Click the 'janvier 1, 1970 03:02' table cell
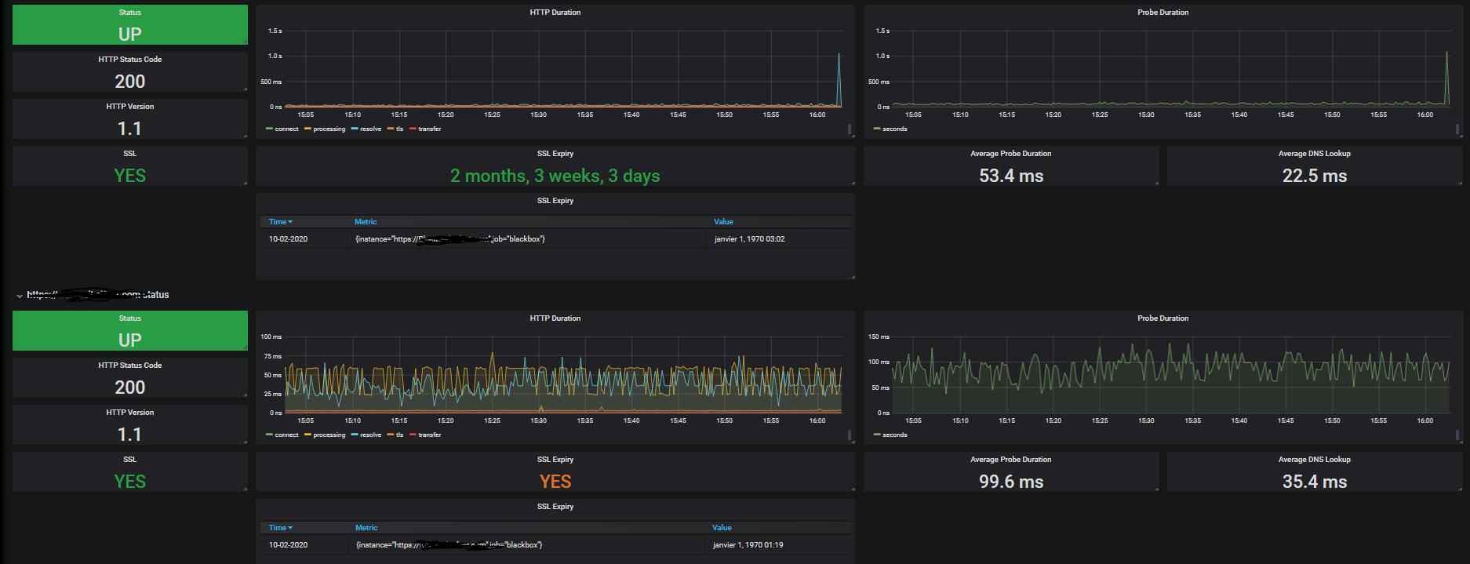This screenshot has height=564, width=1470. tap(749, 239)
